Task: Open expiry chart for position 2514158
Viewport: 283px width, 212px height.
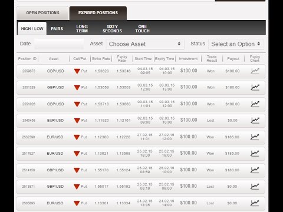Action: point(255,170)
